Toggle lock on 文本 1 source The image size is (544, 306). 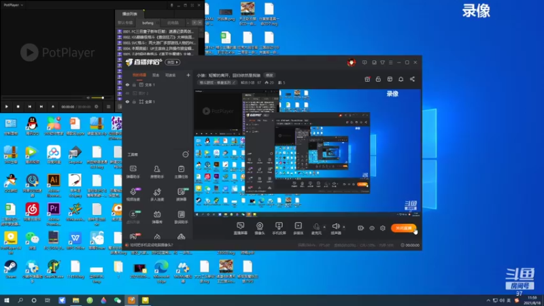tap(134, 84)
